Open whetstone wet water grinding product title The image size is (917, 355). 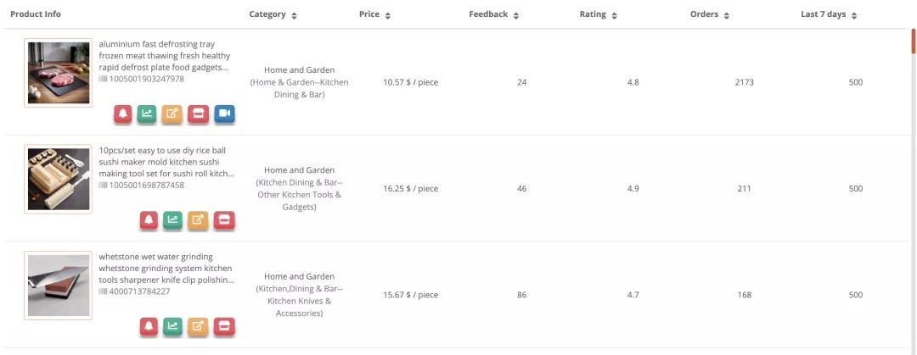166,269
